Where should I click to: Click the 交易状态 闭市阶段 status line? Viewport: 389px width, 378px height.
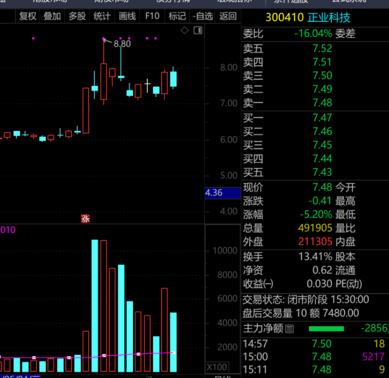(x=306, y=300)
